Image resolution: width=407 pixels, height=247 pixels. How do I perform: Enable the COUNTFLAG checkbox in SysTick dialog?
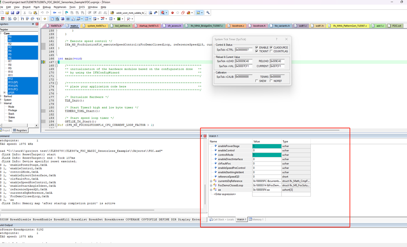pos(270,51)
